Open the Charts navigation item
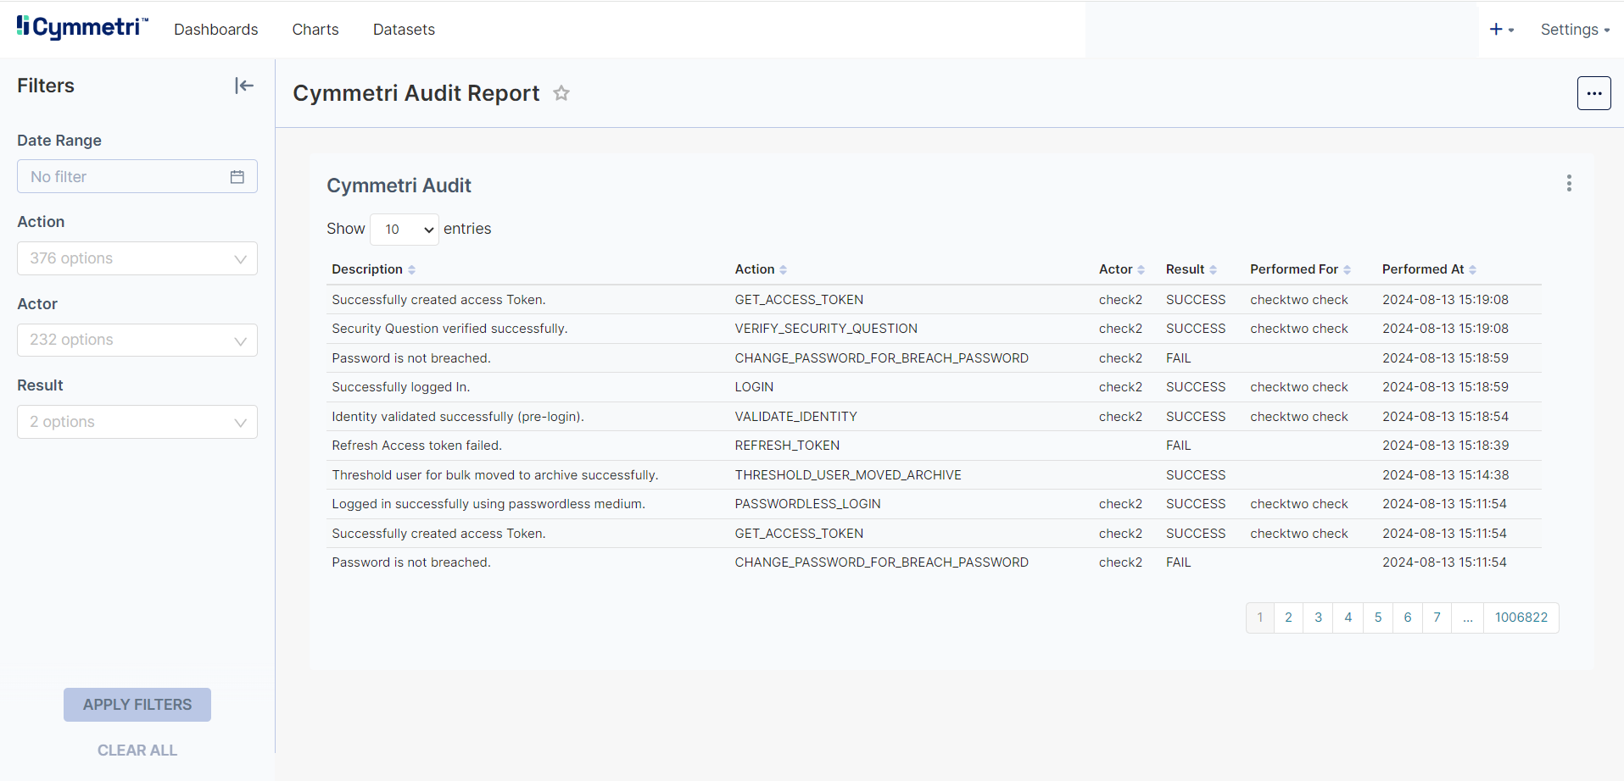1624x781 pixels. click(x=315, y=30)
